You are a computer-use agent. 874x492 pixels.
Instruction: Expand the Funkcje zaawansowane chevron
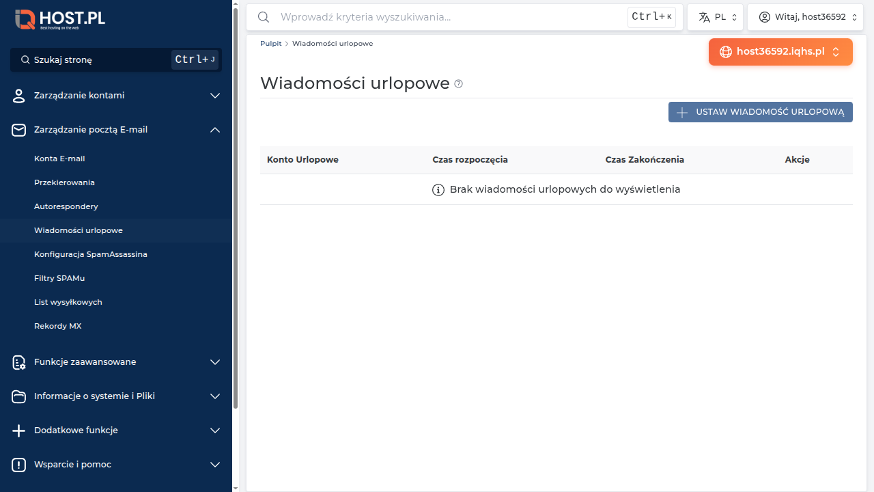point(215,362)
